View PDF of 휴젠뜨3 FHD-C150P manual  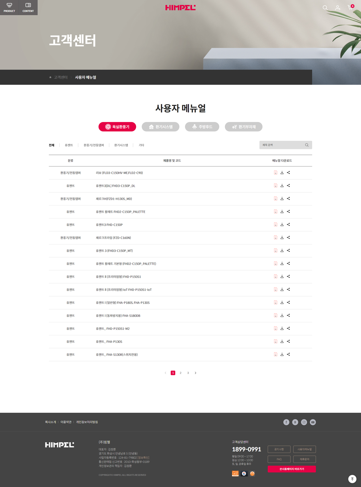pyautogui.click(x=275, y=225)
